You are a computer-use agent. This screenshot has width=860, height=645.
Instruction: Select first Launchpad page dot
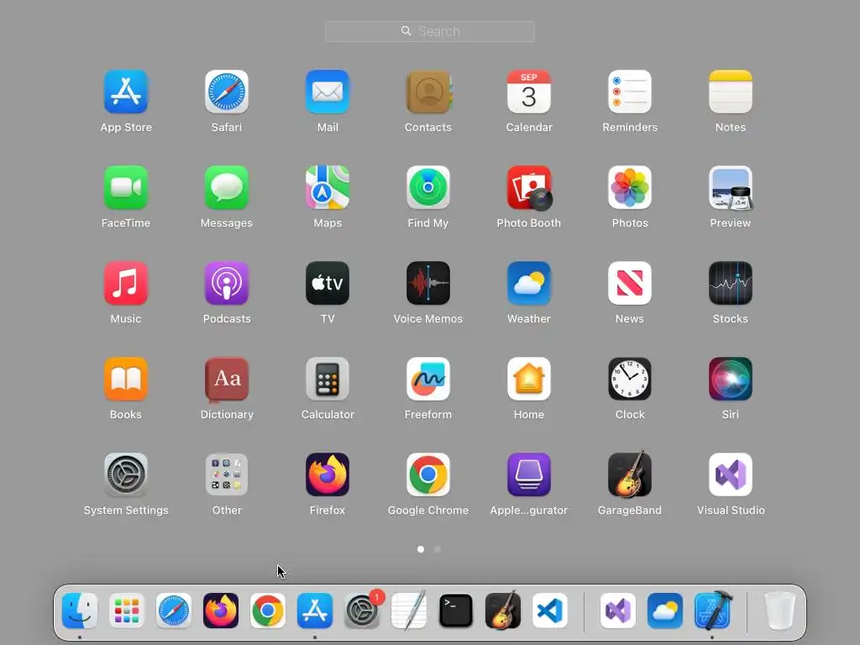coord(421,549)
